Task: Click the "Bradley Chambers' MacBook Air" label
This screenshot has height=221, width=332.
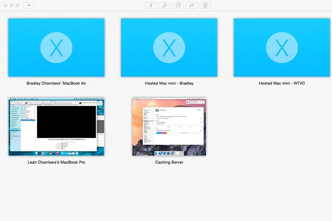Action: coord(56,83)
